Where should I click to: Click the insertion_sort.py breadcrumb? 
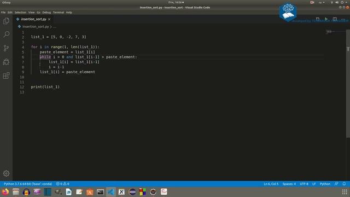(x=35, y=27)
